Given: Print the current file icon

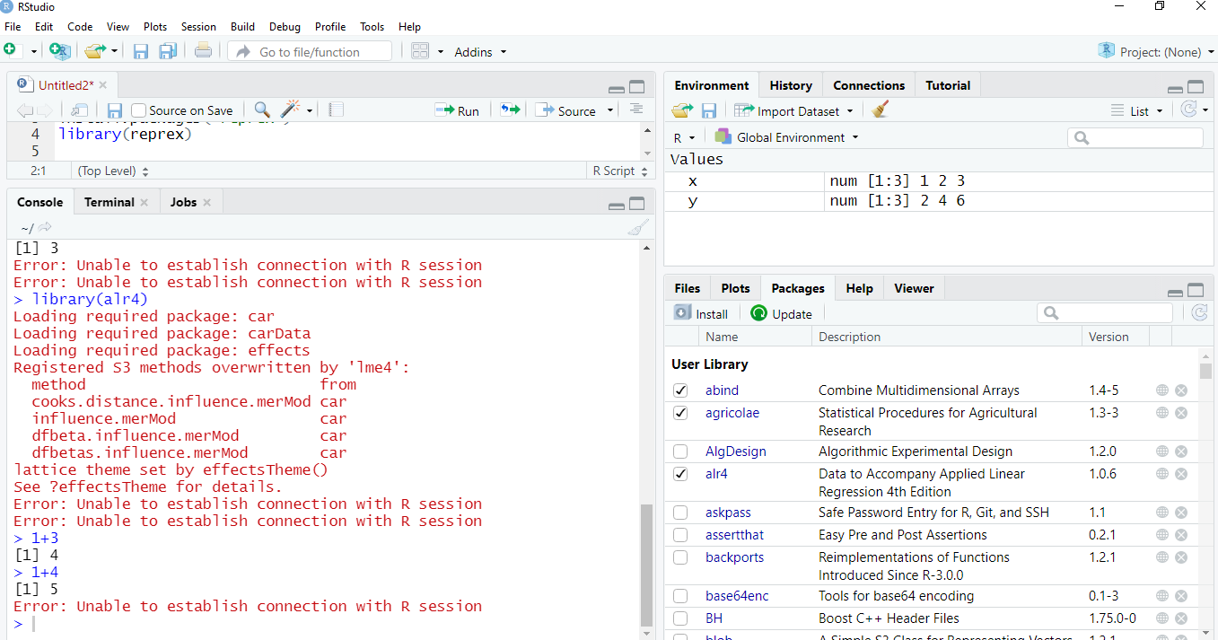Looking at the screenshot, I should (203, 51).
